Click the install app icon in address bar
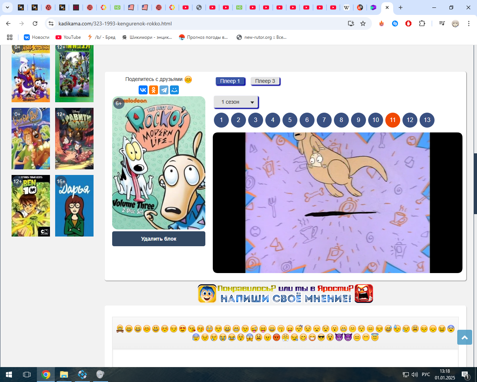 coord(351,24)
